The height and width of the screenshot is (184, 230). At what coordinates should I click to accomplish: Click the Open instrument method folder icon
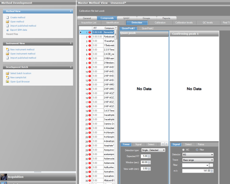point(7,54)
